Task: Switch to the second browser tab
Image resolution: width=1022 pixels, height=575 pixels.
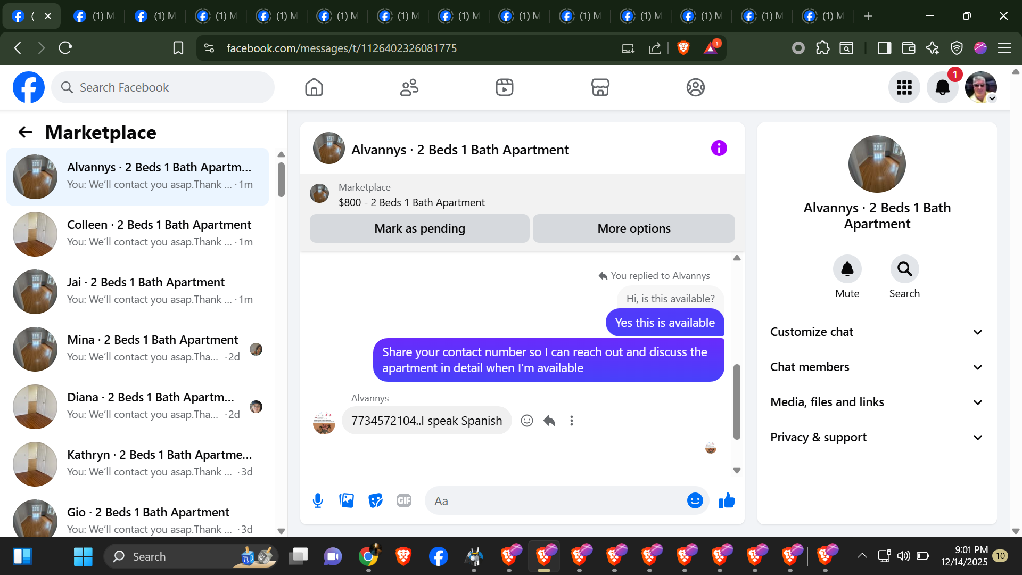Action: (95, 16)
